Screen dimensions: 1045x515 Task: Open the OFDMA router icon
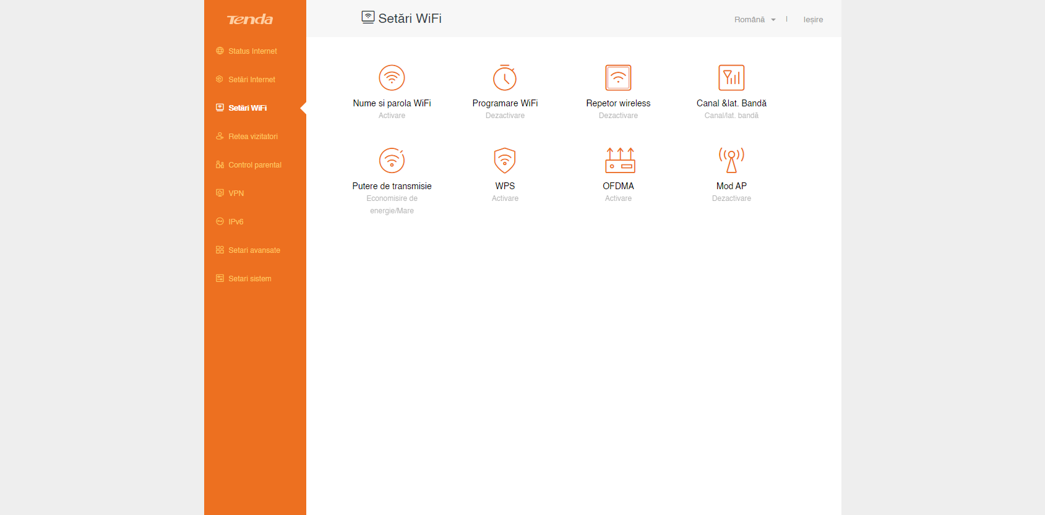click(619, 161)
